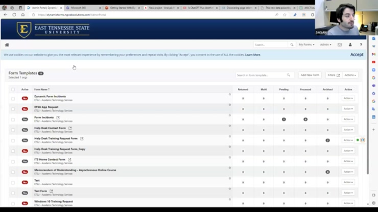
Task: Reload the page with refresh icon
Action: point(14,15)
